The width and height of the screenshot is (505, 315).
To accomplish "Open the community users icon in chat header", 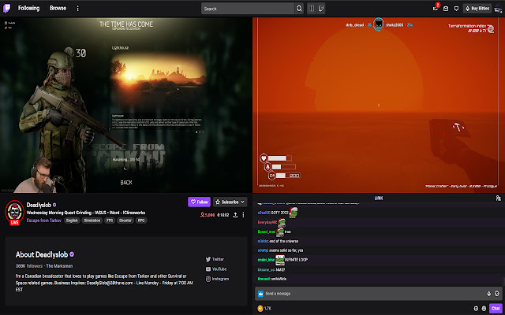I will pos(498,198).
